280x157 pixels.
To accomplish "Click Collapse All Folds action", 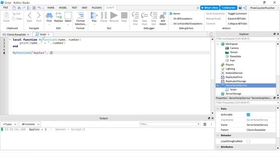I will 237,24.
